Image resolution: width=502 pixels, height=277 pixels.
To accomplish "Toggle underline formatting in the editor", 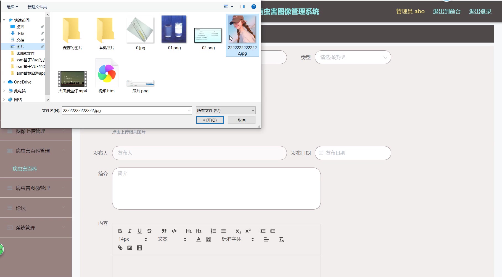I will tap(139, 231).
